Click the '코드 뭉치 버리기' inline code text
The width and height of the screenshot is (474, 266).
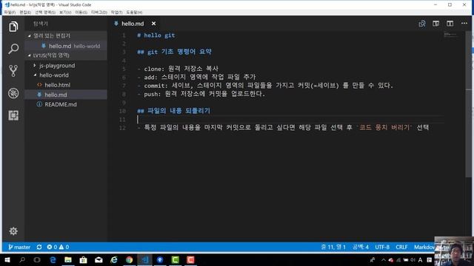(384, 128)
